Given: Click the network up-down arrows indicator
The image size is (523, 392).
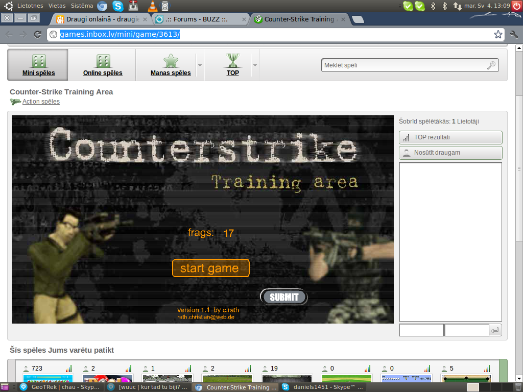Looking at the screenshot, I should [x=457, y=6].
